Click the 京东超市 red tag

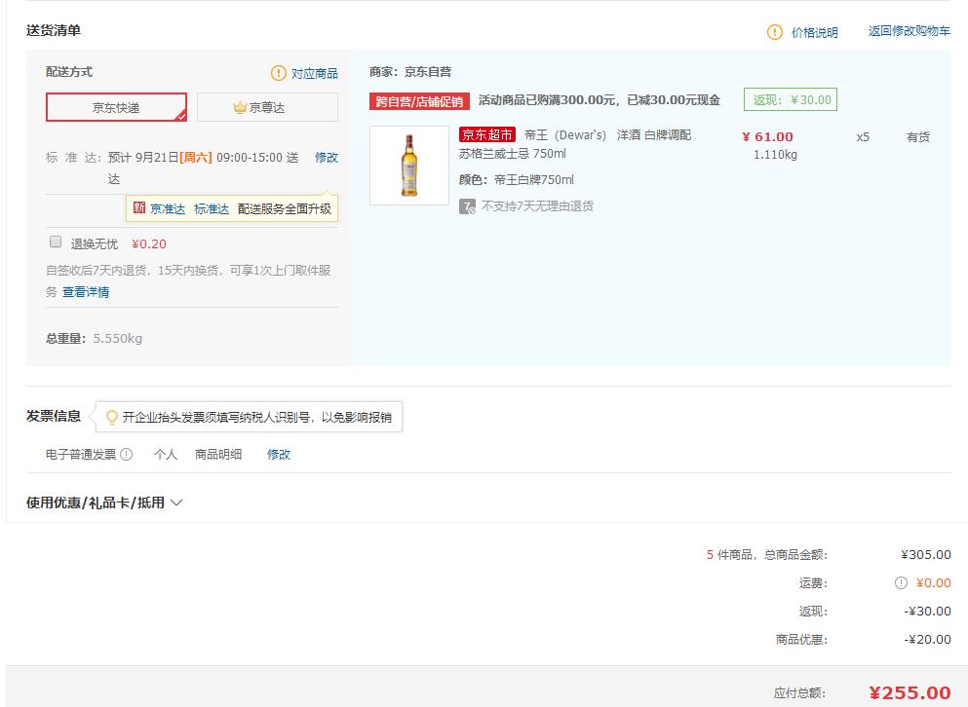tap(487, 134)
